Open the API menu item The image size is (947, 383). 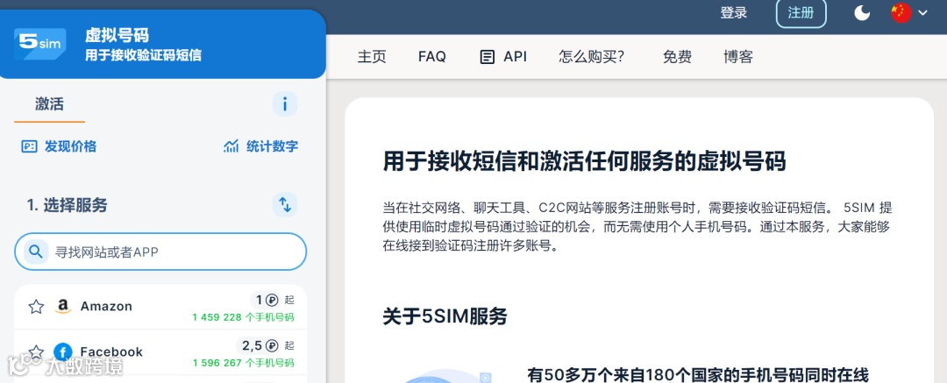pyautogui.click(x=516, y=57)
